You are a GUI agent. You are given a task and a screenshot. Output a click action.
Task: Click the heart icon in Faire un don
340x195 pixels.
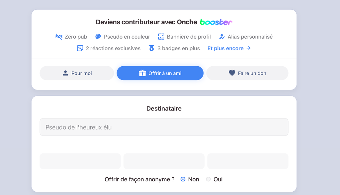coord(232,73)
